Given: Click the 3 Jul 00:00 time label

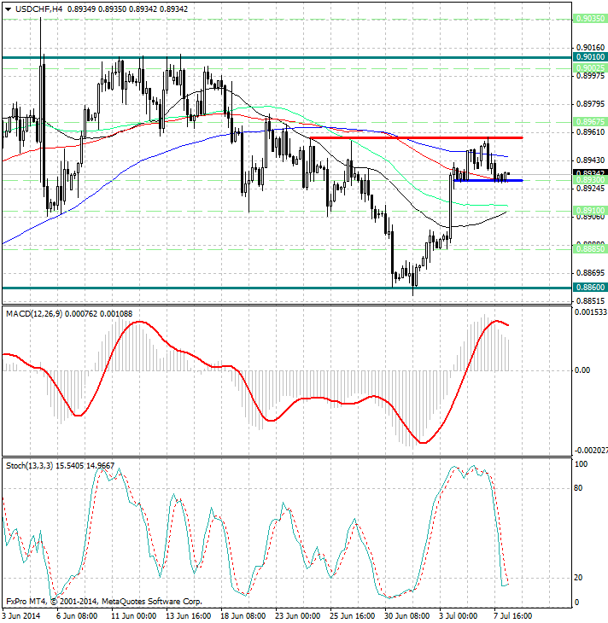Looking at the screenshot, I should (459, 616).
